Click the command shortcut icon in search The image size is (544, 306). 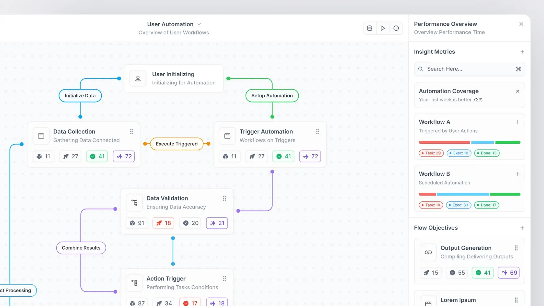(518, 69)
